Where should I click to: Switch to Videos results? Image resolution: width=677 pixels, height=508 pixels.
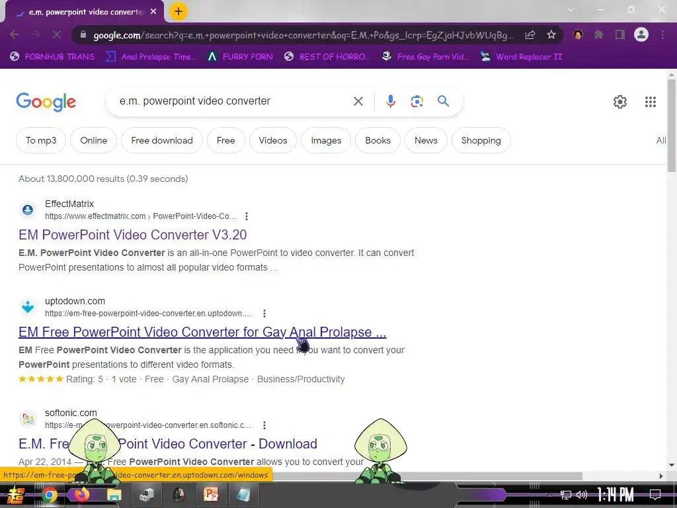(273, 140)
